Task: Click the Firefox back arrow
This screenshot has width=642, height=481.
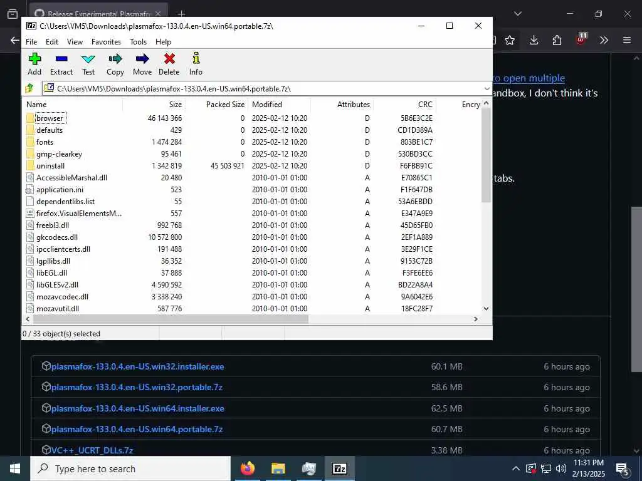Action: 15,40
